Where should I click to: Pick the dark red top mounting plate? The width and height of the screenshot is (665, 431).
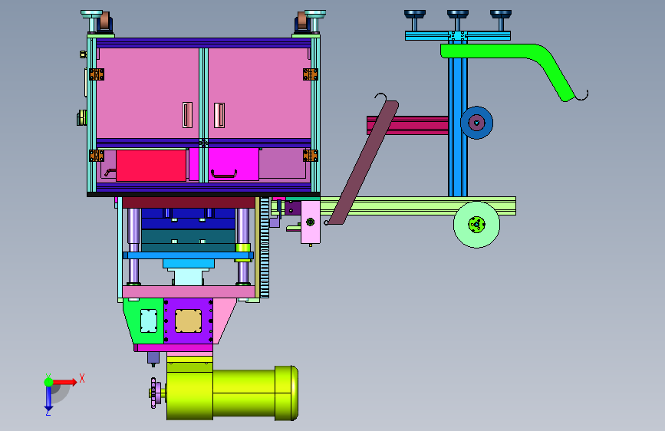(x=189, y=202)
